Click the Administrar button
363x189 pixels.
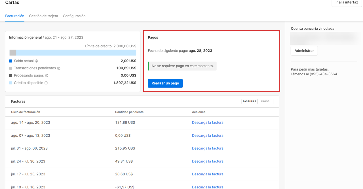pos(304,51)
